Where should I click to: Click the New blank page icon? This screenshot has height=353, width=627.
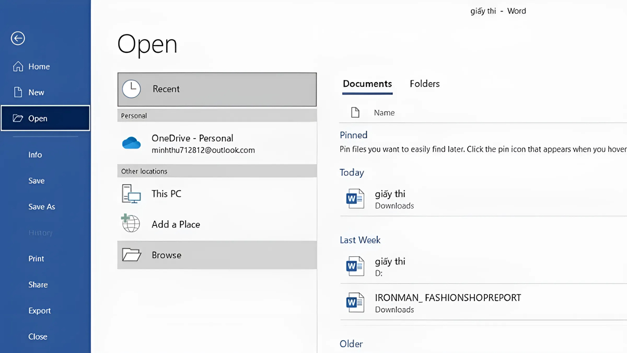[18, 93]
